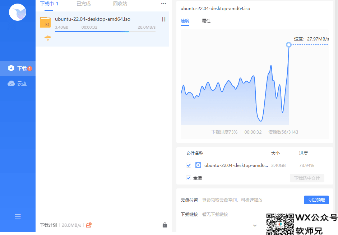Click the download task progress bar
The width and height of the screenshot is (338, 235).
pyautogui.click(x=105, y=32)
